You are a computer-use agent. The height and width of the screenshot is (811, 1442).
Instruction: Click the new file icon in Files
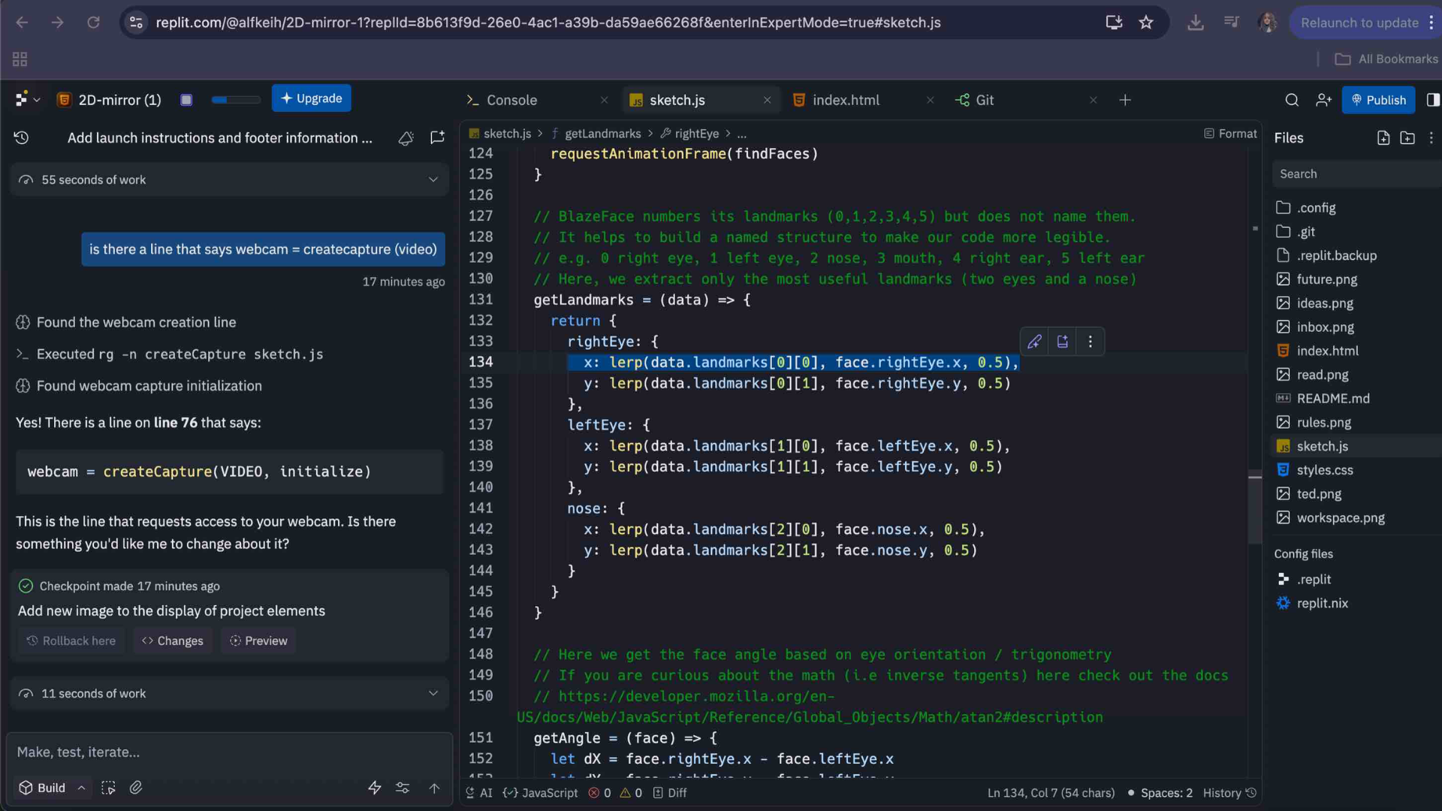1383,137
